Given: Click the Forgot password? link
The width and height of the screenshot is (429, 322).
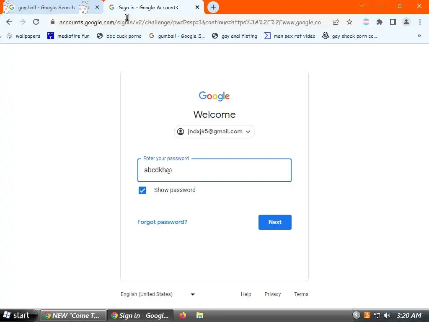Looking at the screenshot, I should point(162,222).
